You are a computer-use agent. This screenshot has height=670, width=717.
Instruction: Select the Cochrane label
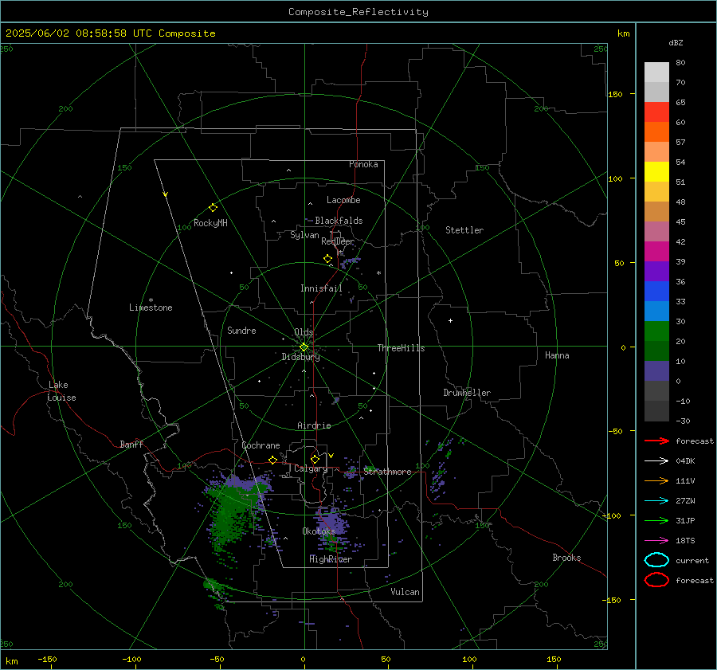261,445
